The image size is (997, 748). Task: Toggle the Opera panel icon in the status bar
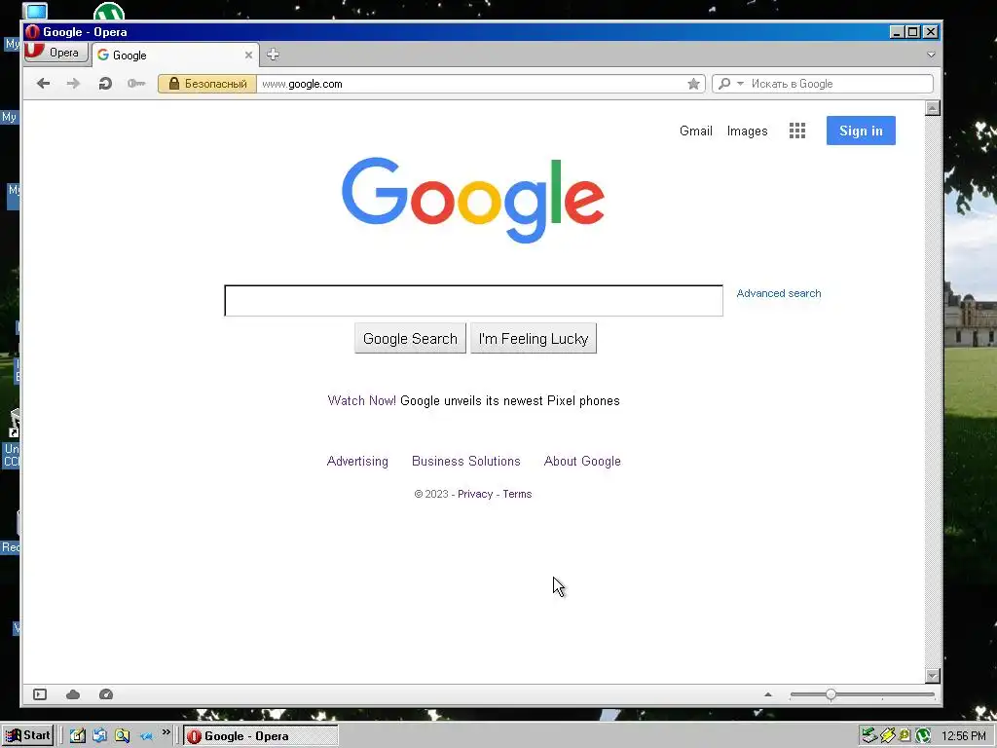coord(40,694)
